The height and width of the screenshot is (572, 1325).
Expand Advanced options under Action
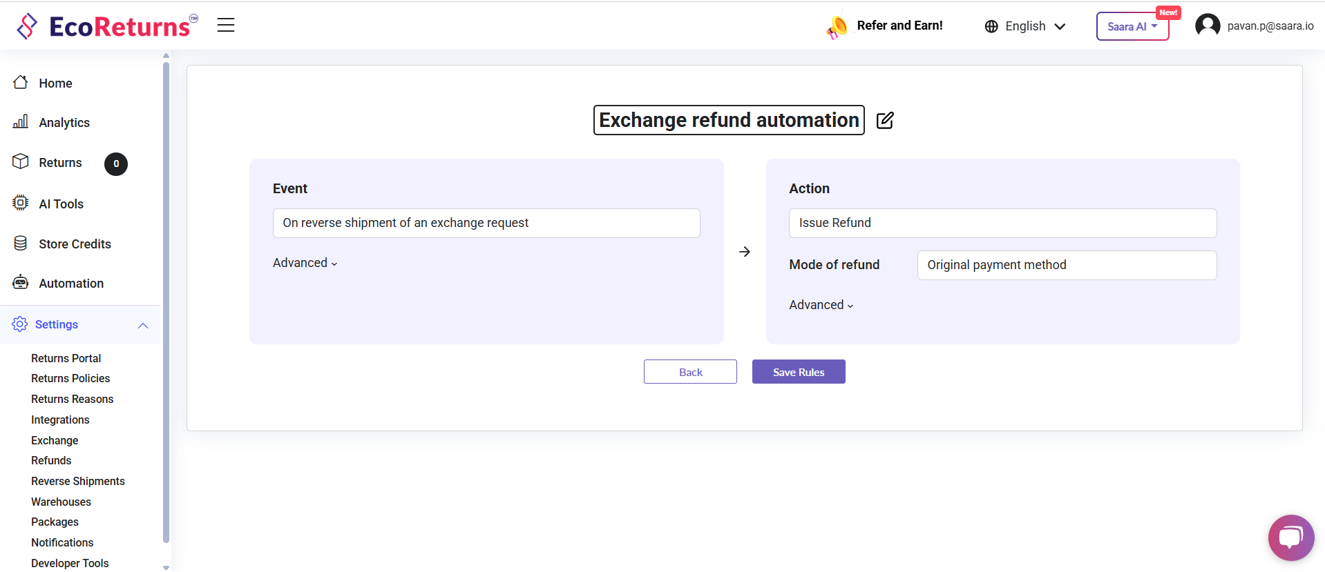click(821, 305)
